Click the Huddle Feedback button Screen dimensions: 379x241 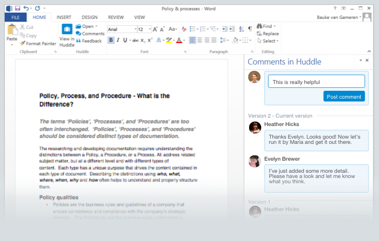[89, 41]
